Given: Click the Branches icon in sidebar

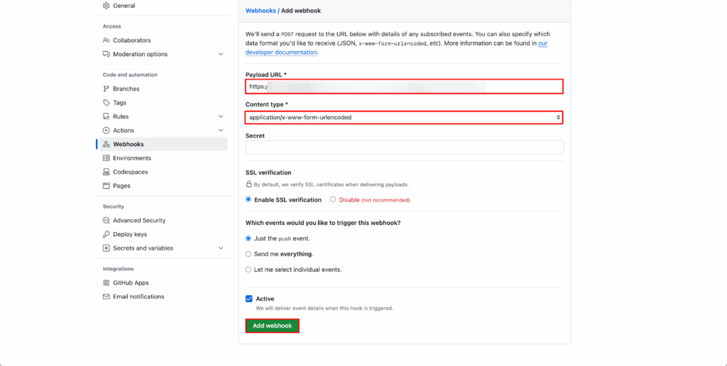Looking at the screenshot, I should pos(106,89).
